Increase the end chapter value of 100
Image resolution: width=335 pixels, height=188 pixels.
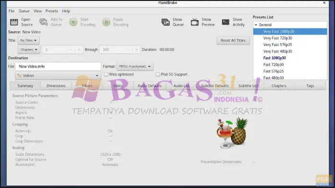coord(136,50)
